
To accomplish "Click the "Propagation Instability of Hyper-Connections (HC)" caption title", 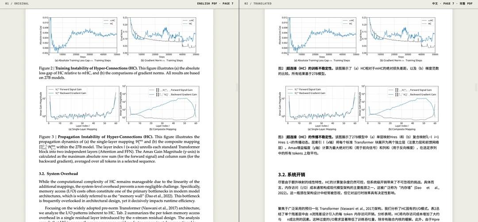I will coord(106,137).
